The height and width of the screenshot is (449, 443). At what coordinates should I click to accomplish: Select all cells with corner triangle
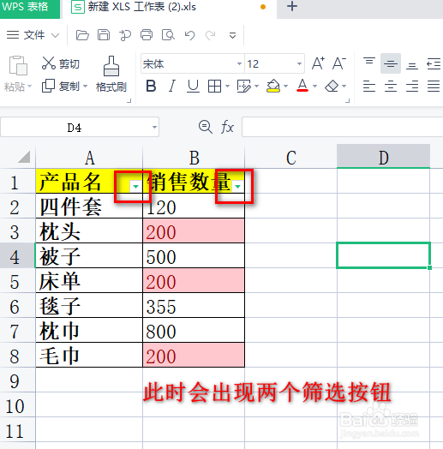pos(24,157)
